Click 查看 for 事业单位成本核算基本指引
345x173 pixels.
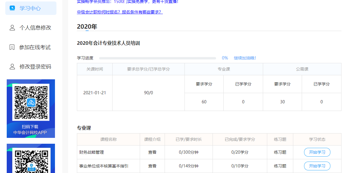point(152,166)
